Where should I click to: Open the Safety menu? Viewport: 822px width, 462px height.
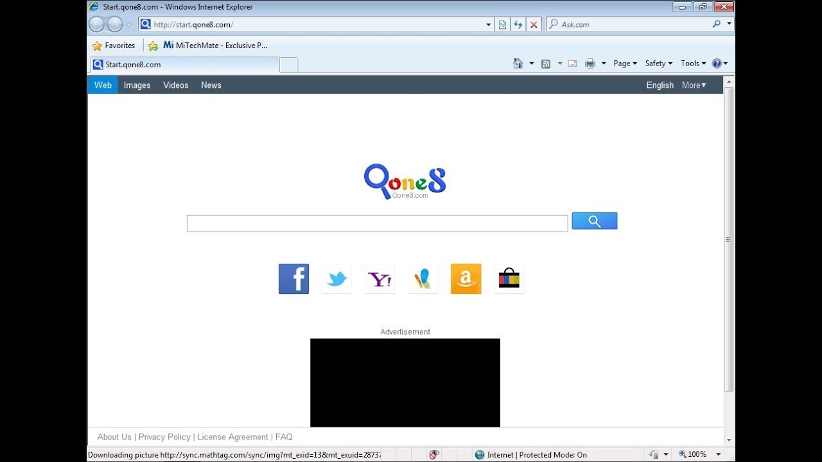[658, 64]
